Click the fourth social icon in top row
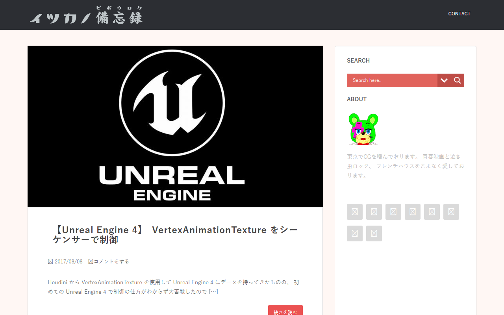The height and width of the screenshot is (315, 504). click(413, 212)
